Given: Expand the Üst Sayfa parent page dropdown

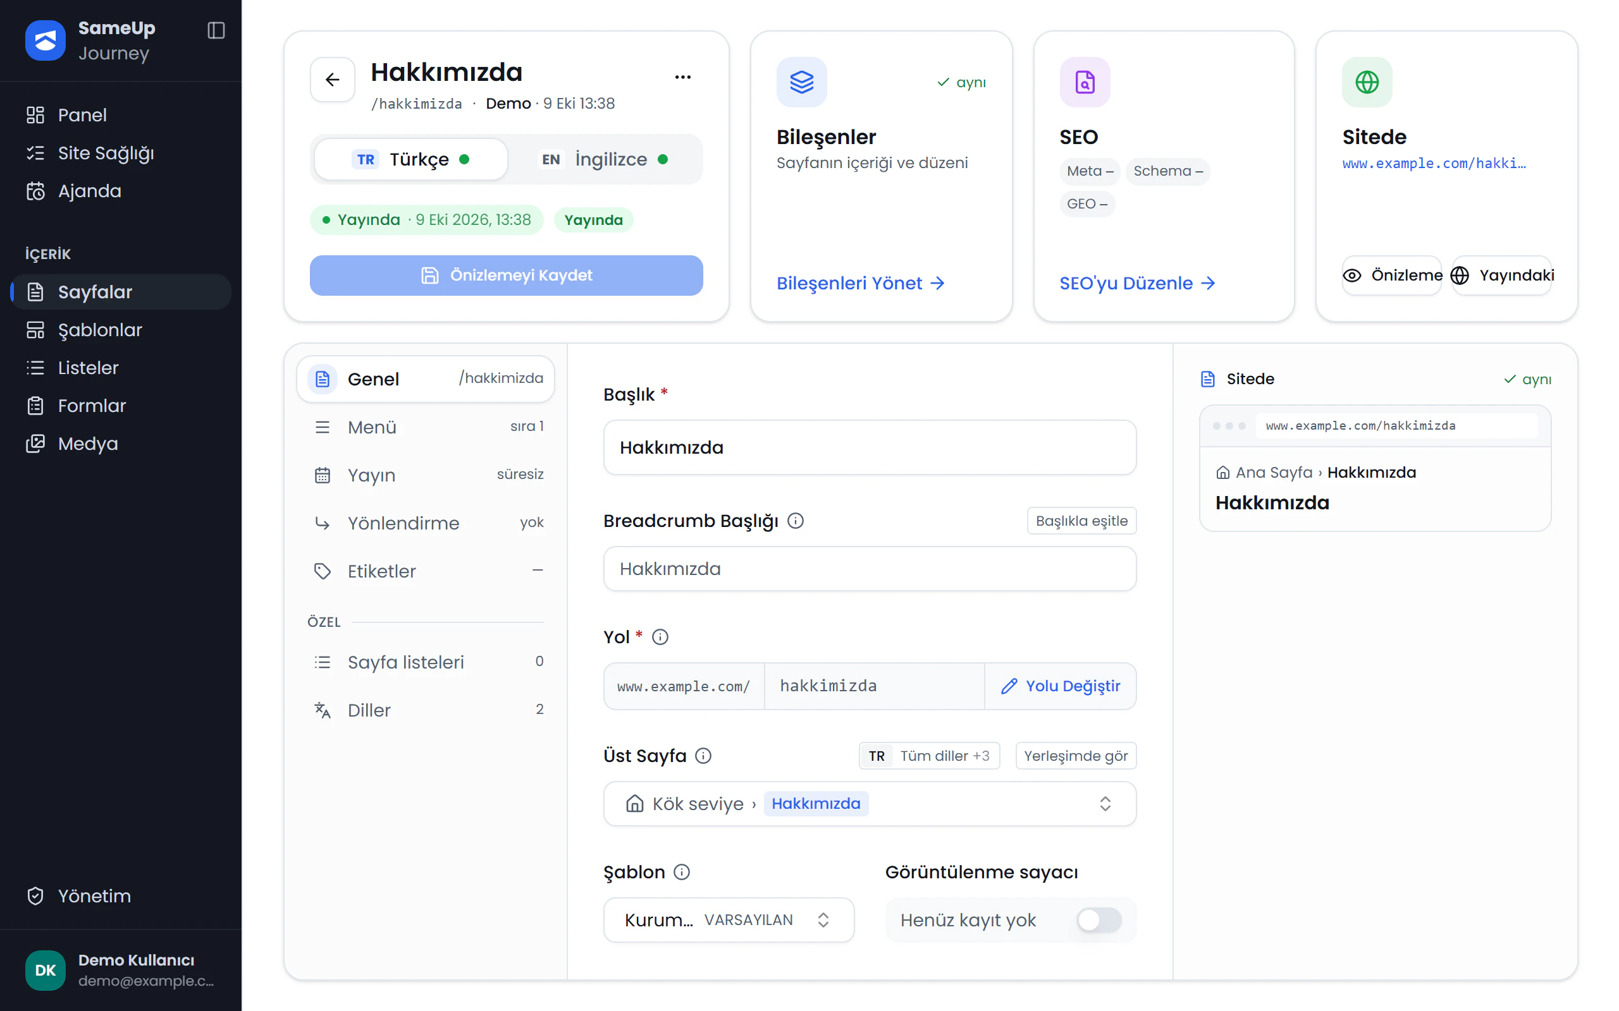Looking at the screenshot, I should point(870,804).
